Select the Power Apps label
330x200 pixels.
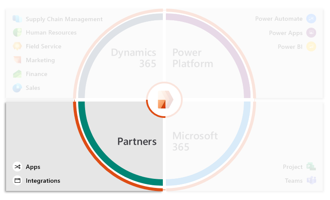pyautogui.click(x=286, y=33)
